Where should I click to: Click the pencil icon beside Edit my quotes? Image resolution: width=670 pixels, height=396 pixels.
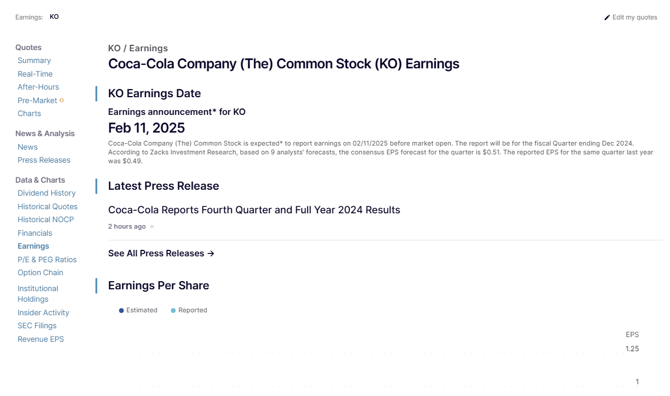tap(607, 18)
